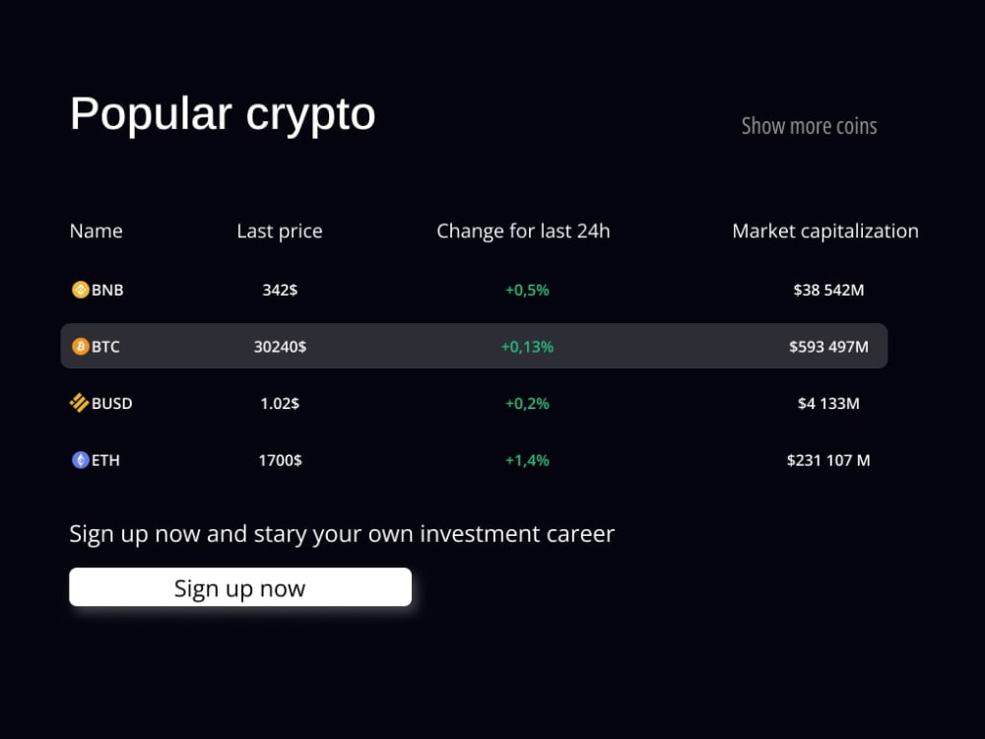Click the BUSD price 1.02$
This screenshot has width=985, height=739.
click(x=280, y=403)
